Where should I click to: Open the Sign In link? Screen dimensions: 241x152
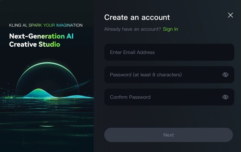(x=170, y=29)
